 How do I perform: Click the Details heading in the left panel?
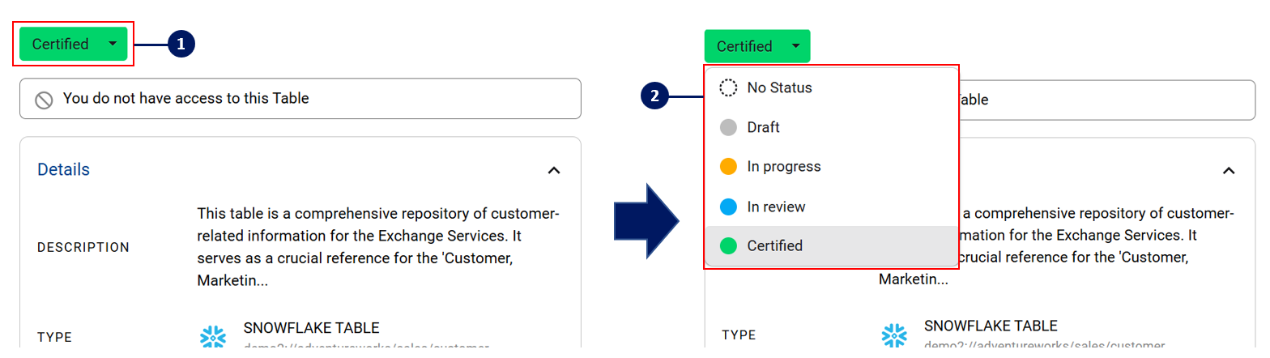[x=63, y=169]
